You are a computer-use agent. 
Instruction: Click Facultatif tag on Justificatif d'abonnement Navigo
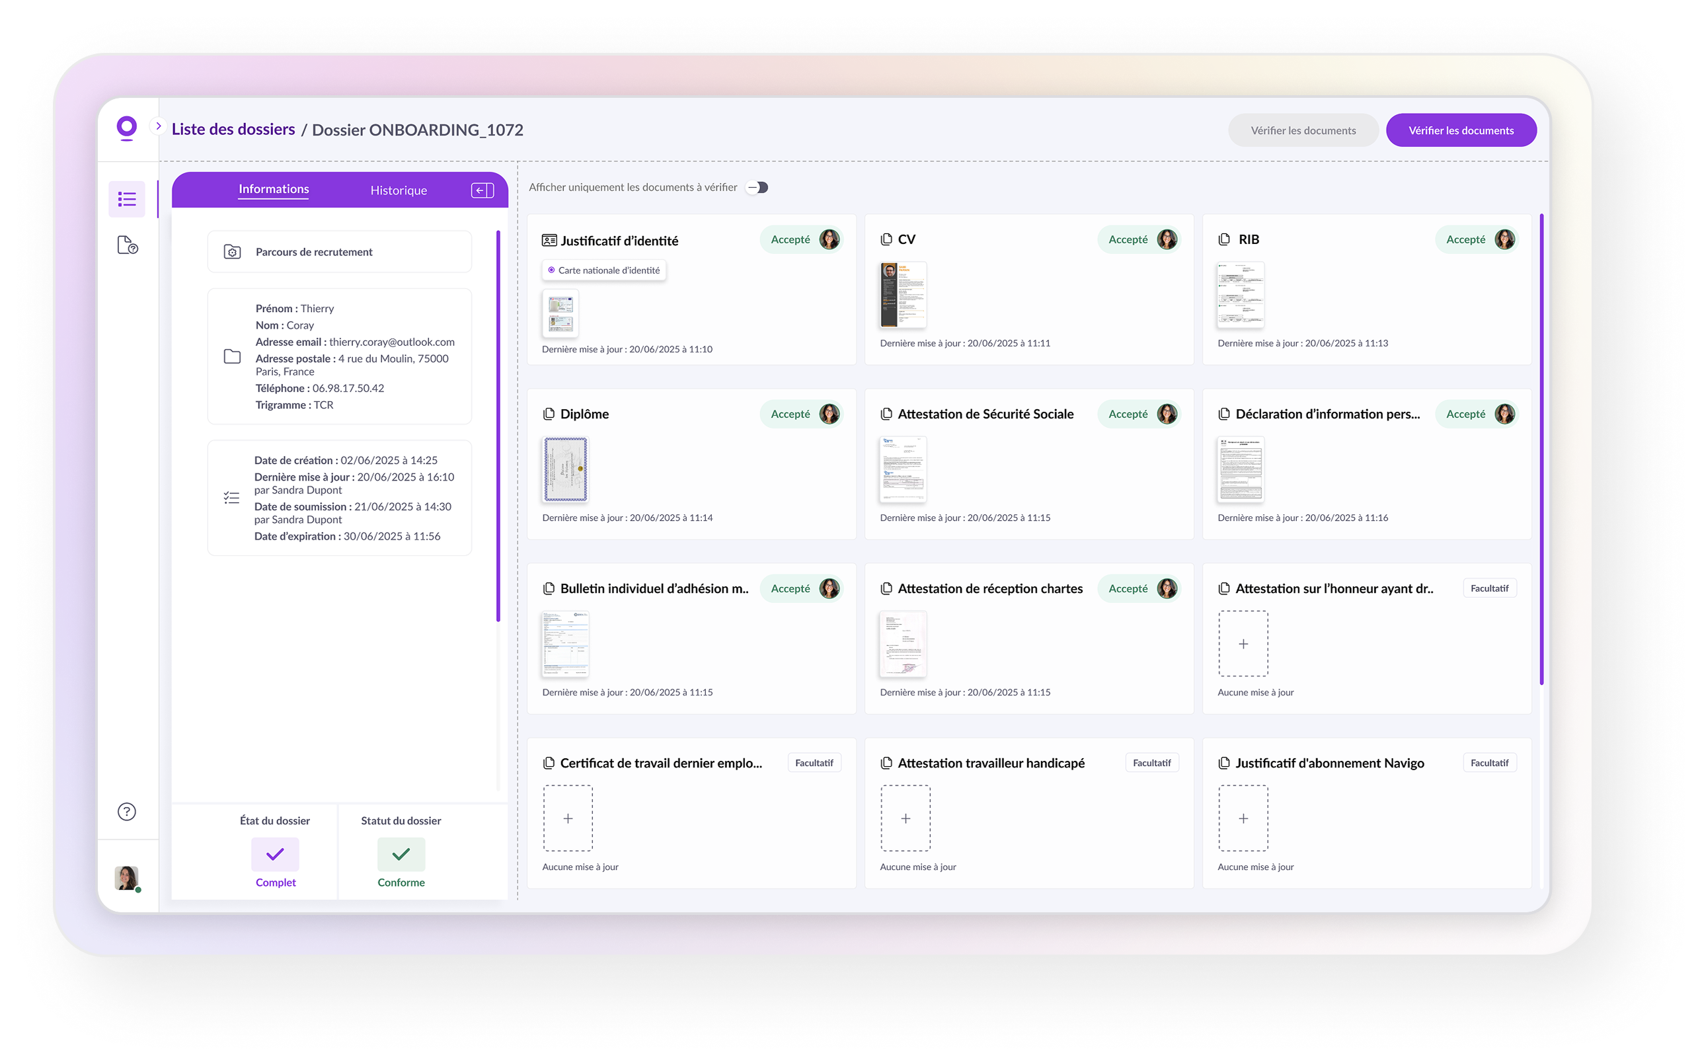[1488, 763]
